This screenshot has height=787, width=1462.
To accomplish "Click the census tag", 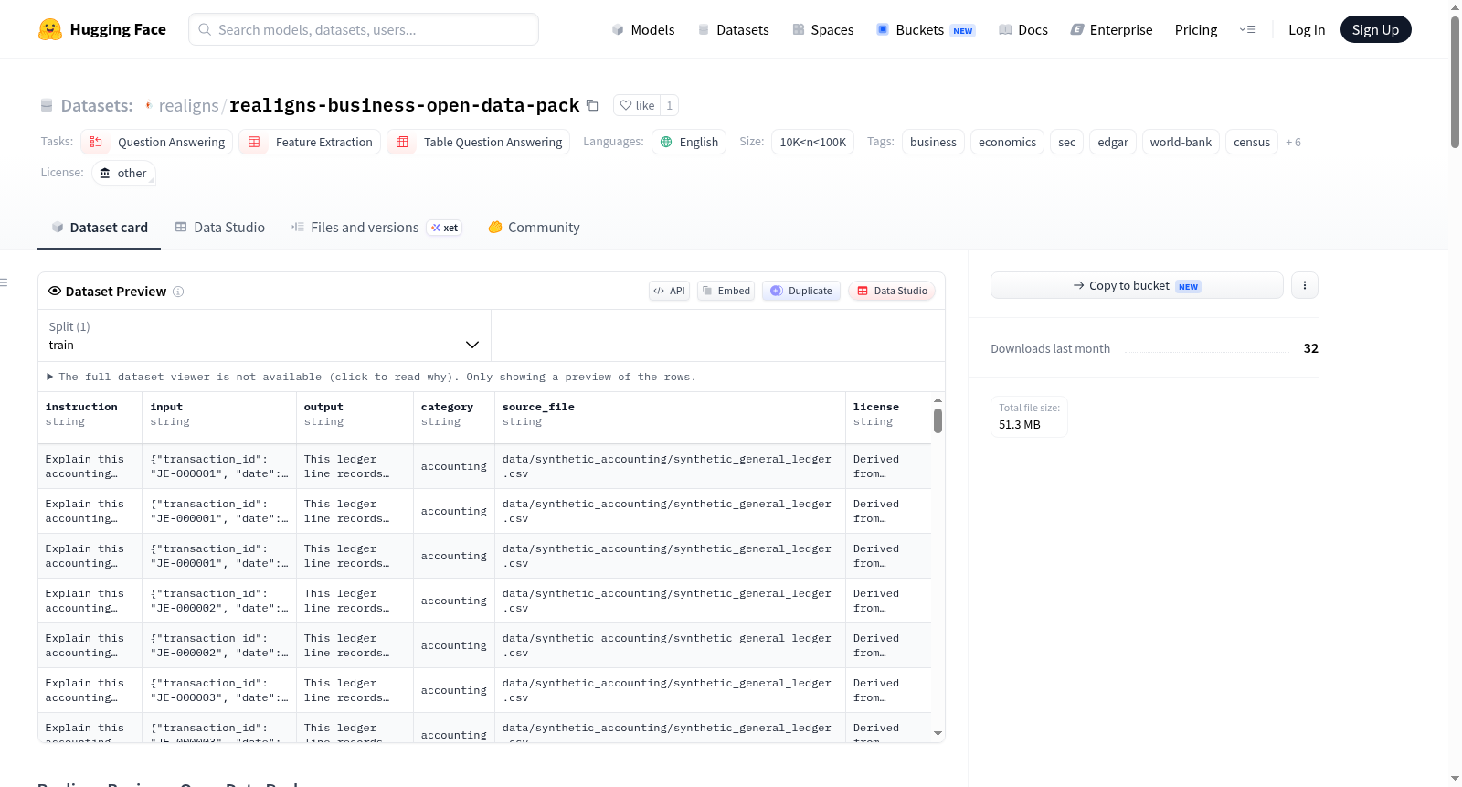I will pyautogui.click(x=1251, y=142).
